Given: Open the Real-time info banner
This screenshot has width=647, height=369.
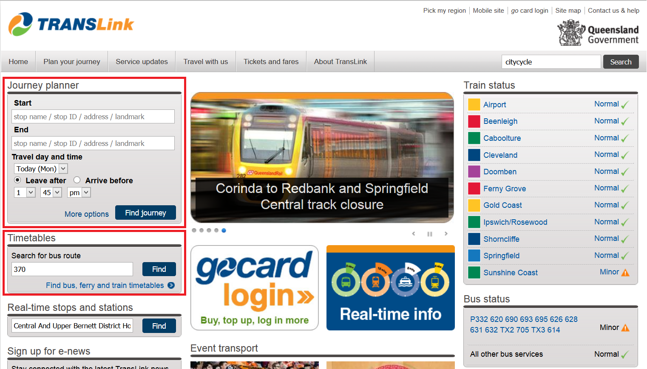Looking at the screenshot, I should pos(391,288).
